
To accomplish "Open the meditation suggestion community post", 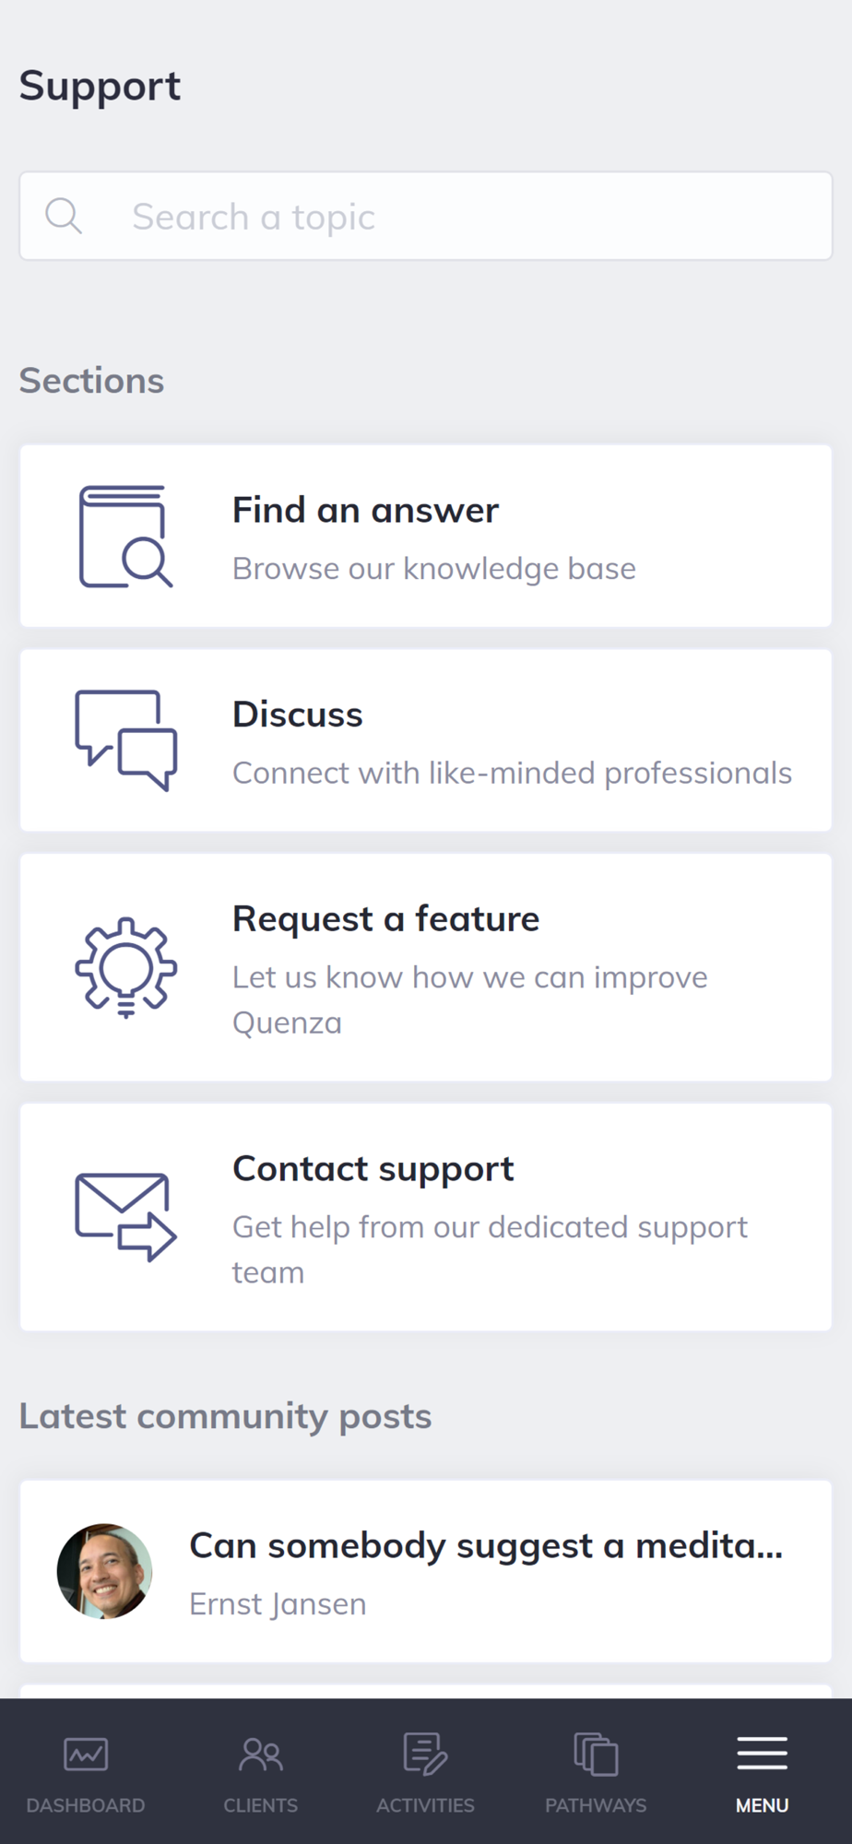I will (x=486, y=1546).
